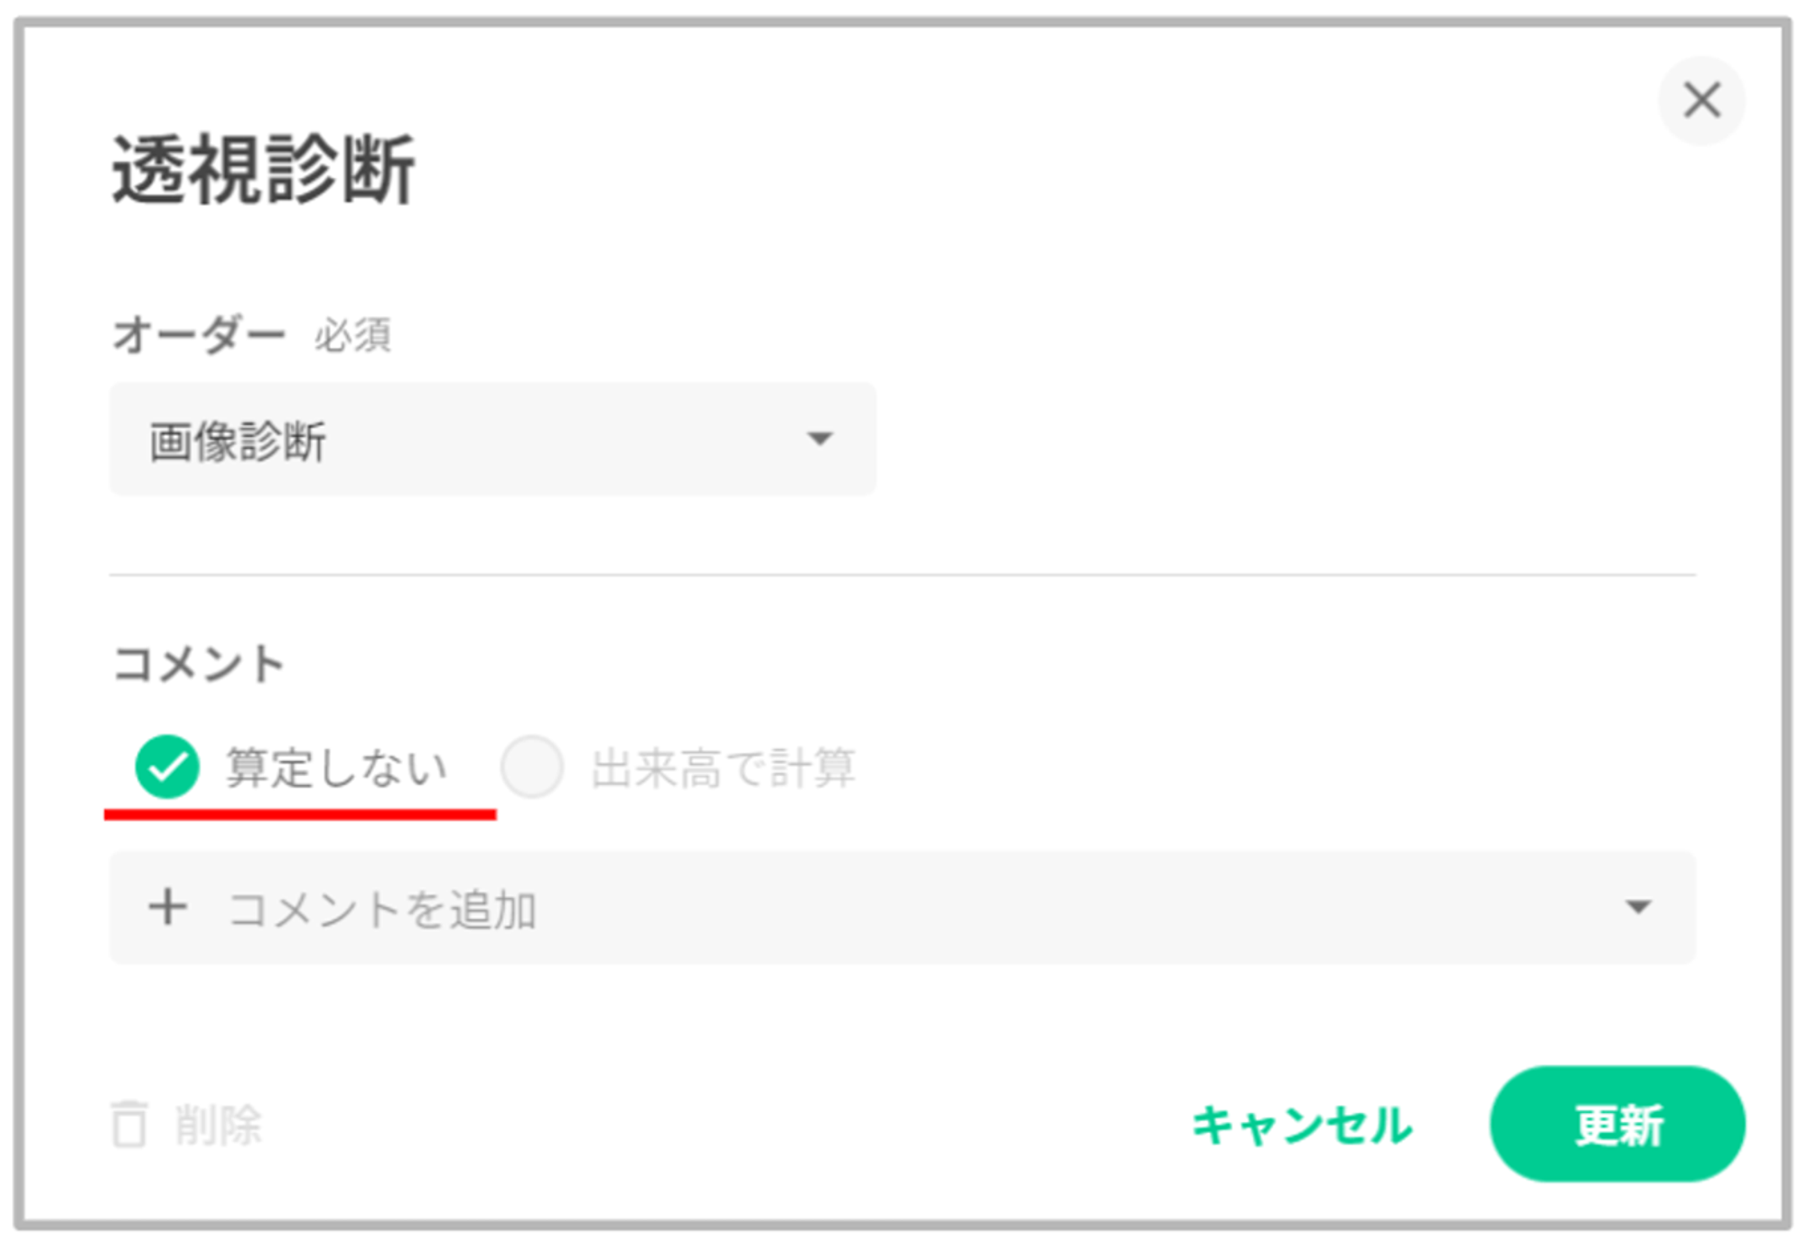Viewport: 1807px width, 1244px height.
Task: Click the 透視診断 dialog title
Action: pos(263,169)
